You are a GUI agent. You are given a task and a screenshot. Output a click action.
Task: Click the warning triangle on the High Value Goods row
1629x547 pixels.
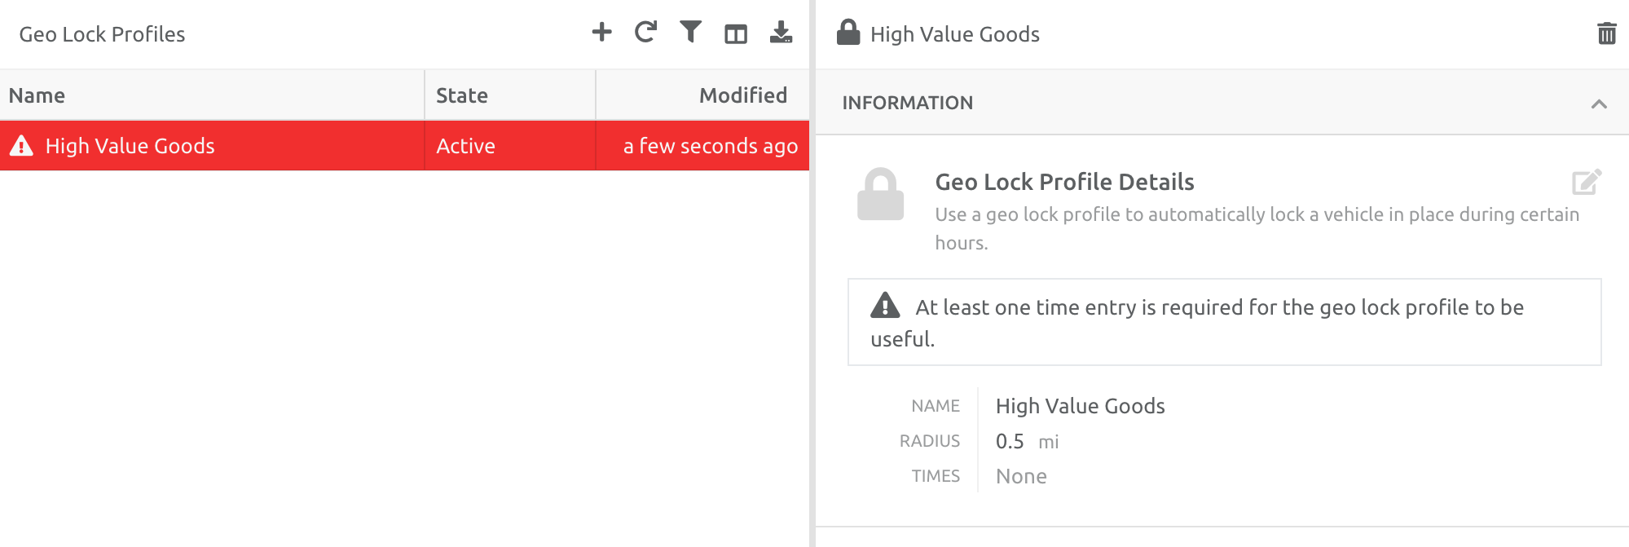coord(22,146)
